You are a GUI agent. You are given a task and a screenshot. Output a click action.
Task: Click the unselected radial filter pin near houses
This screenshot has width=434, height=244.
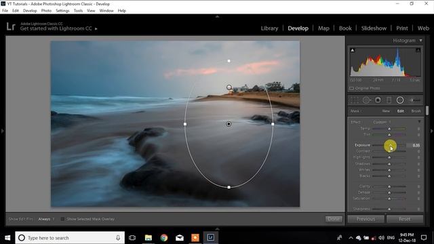point(229,87)
